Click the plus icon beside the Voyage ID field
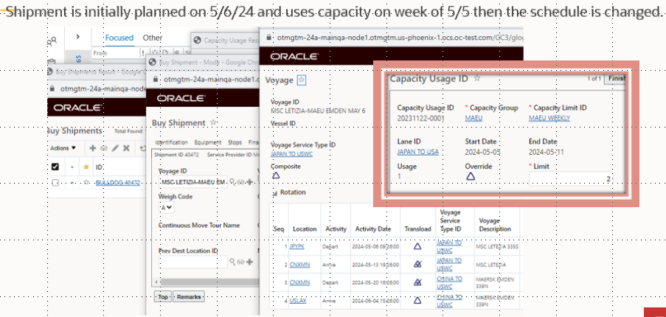This screenshot has height=317, width=666. 249,181
